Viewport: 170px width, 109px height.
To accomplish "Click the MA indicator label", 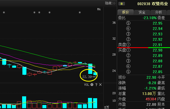I will click(99, 9).
